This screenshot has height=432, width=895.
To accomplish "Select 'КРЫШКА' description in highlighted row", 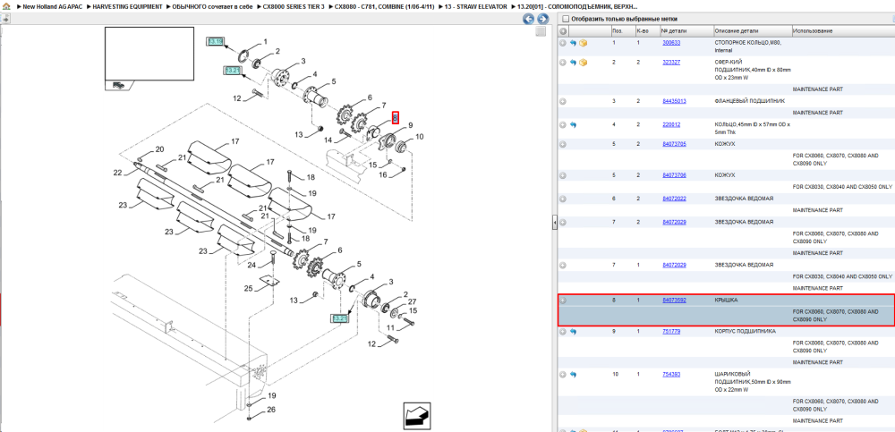I will point(726,301).
